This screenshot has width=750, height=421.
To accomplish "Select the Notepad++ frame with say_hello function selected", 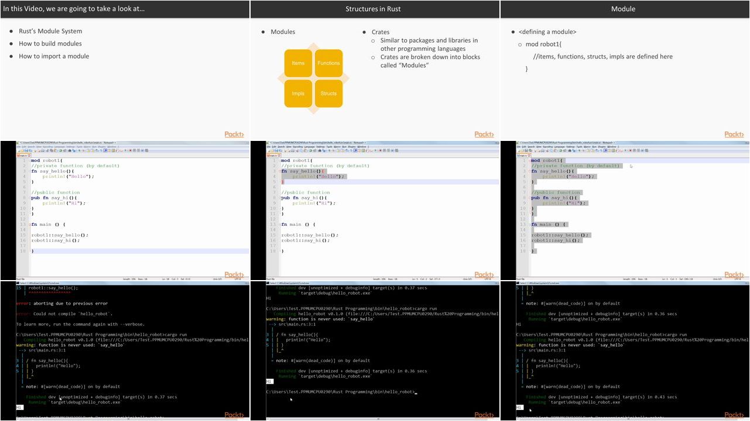I will (x=375, y=210).
